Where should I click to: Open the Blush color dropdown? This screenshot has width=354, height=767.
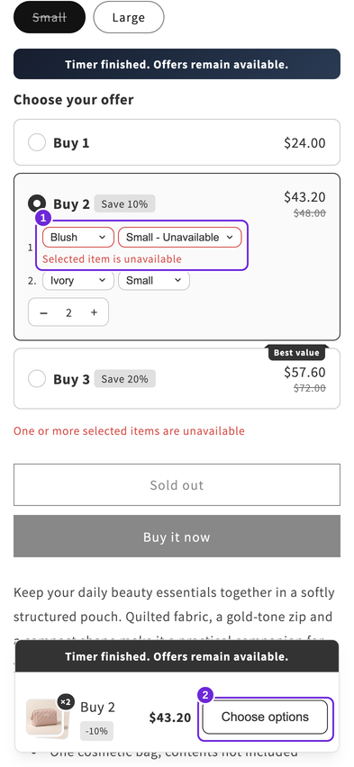point(78,238)
